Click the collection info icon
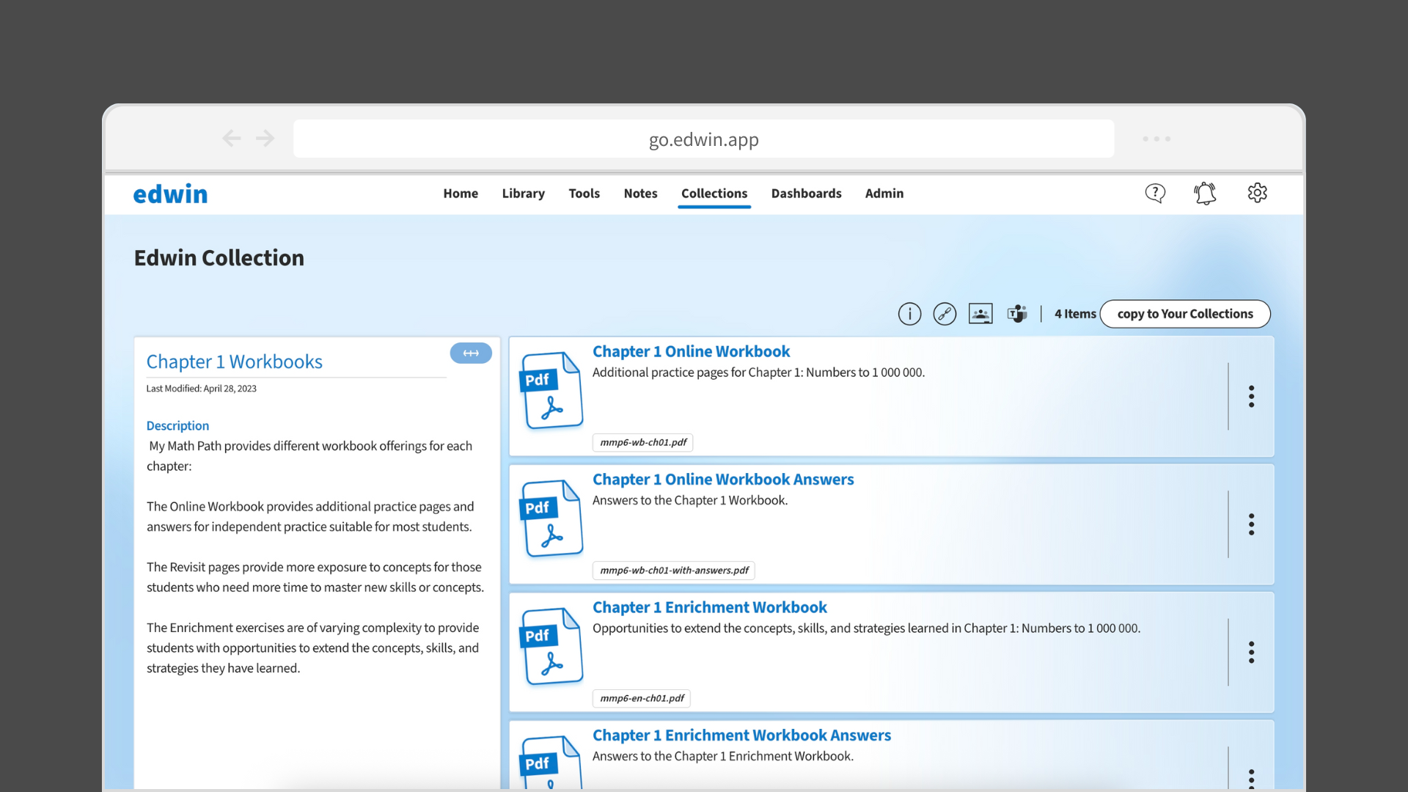The width and height of the screenshot is (1408, 792). pyautogui.click(x=909, y=314)
